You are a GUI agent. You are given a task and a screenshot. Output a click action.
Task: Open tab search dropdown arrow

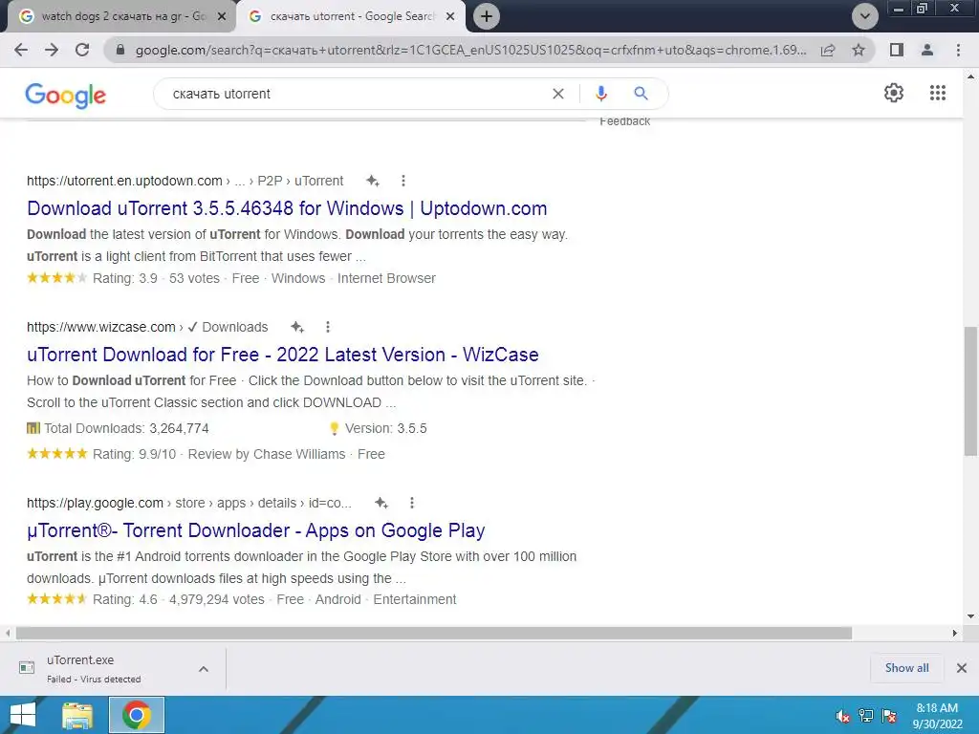coord(864,16)
